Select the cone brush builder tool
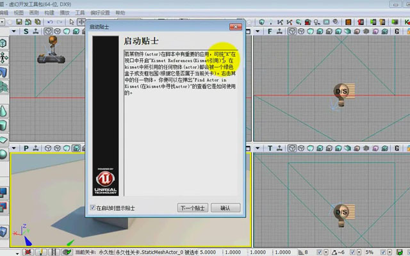This screenshot has width=410, height=256. 3,111
